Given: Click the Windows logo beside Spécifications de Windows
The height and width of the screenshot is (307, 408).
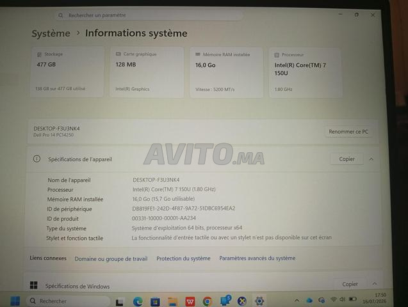Looking at the screenshot, I should (33, 285).
